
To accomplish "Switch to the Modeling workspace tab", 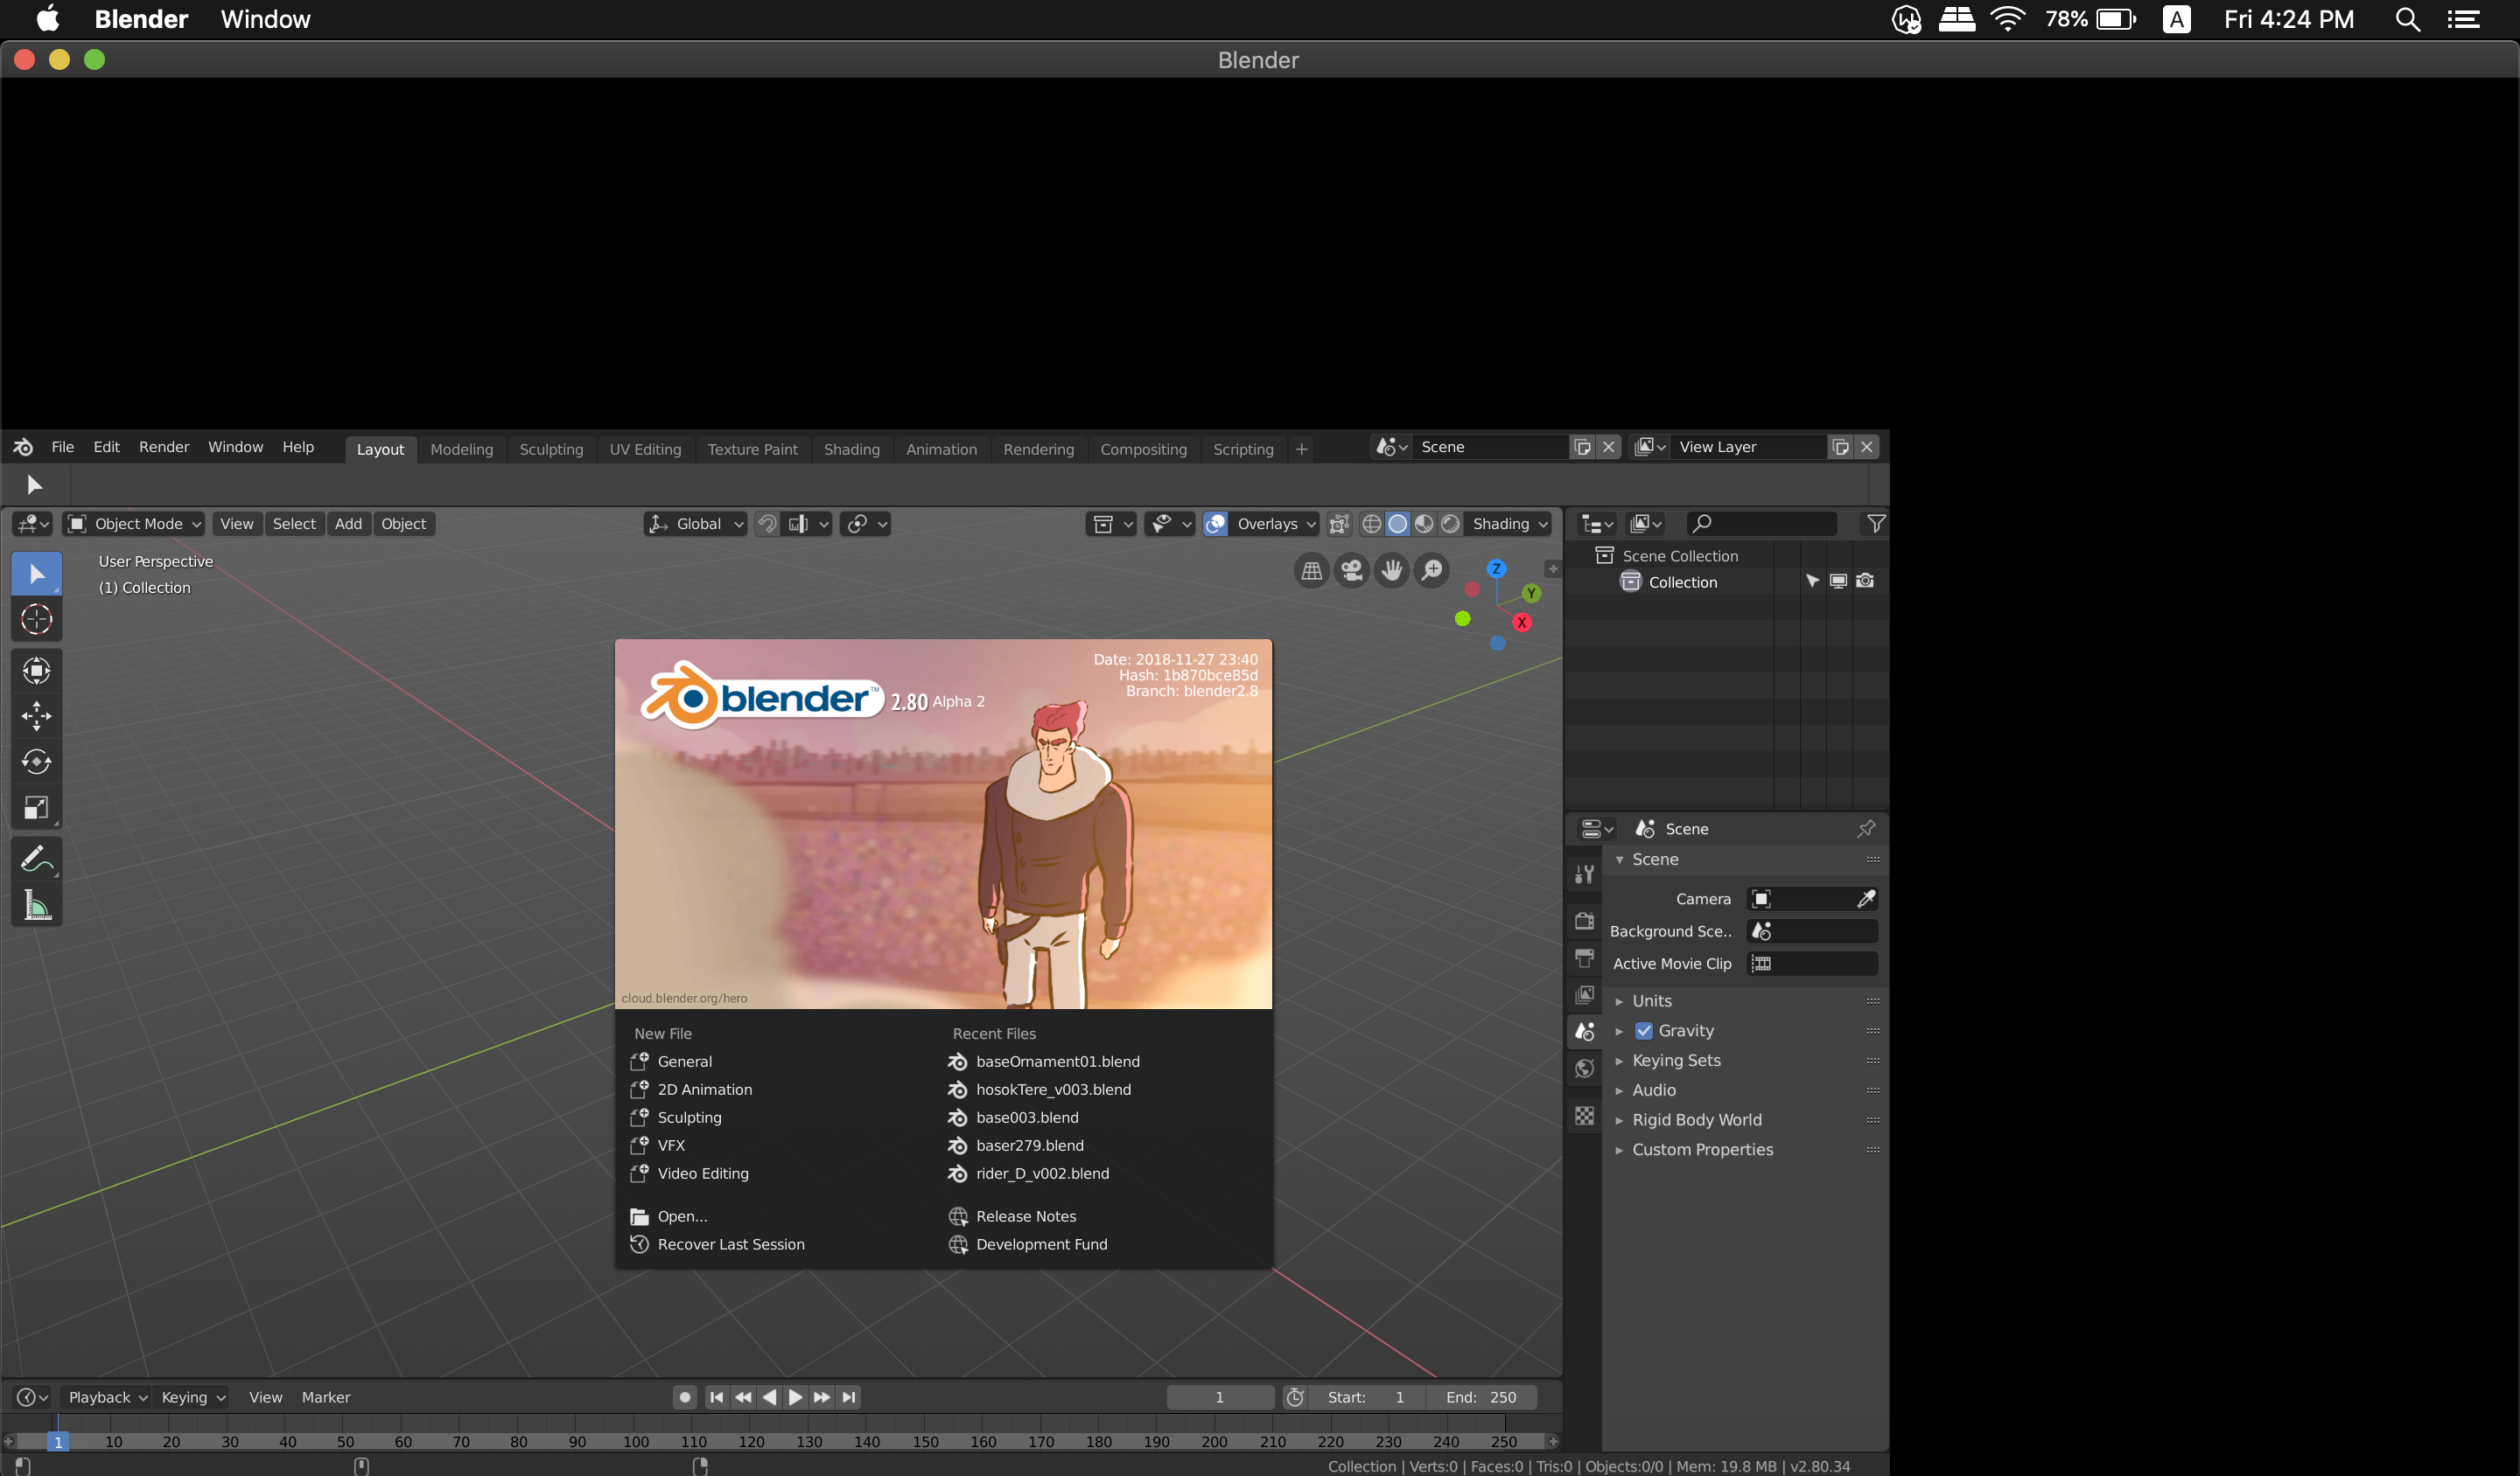I will [x=461, y=449].
